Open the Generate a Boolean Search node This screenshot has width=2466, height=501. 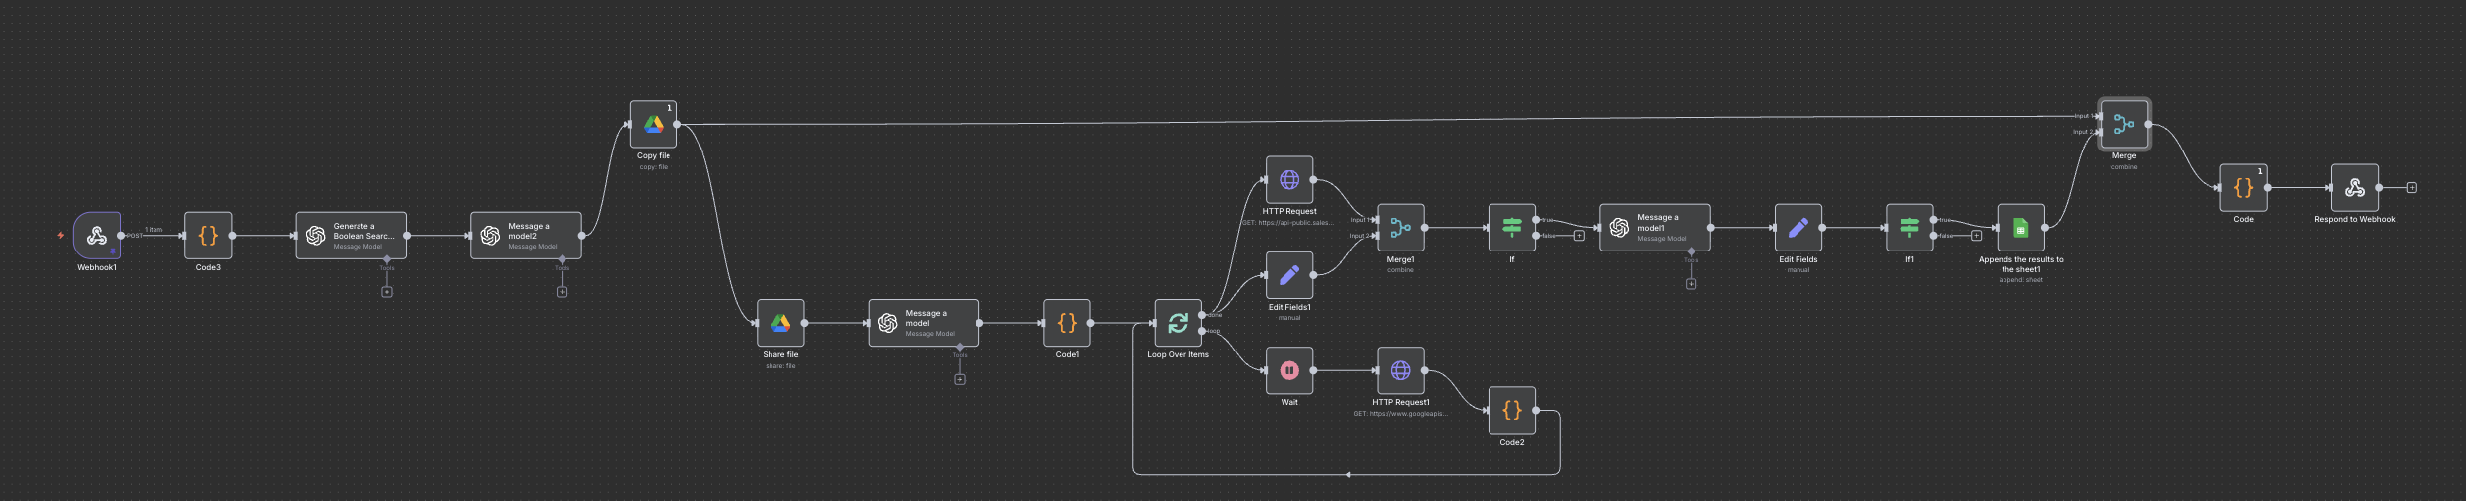(x=352, y=236)
